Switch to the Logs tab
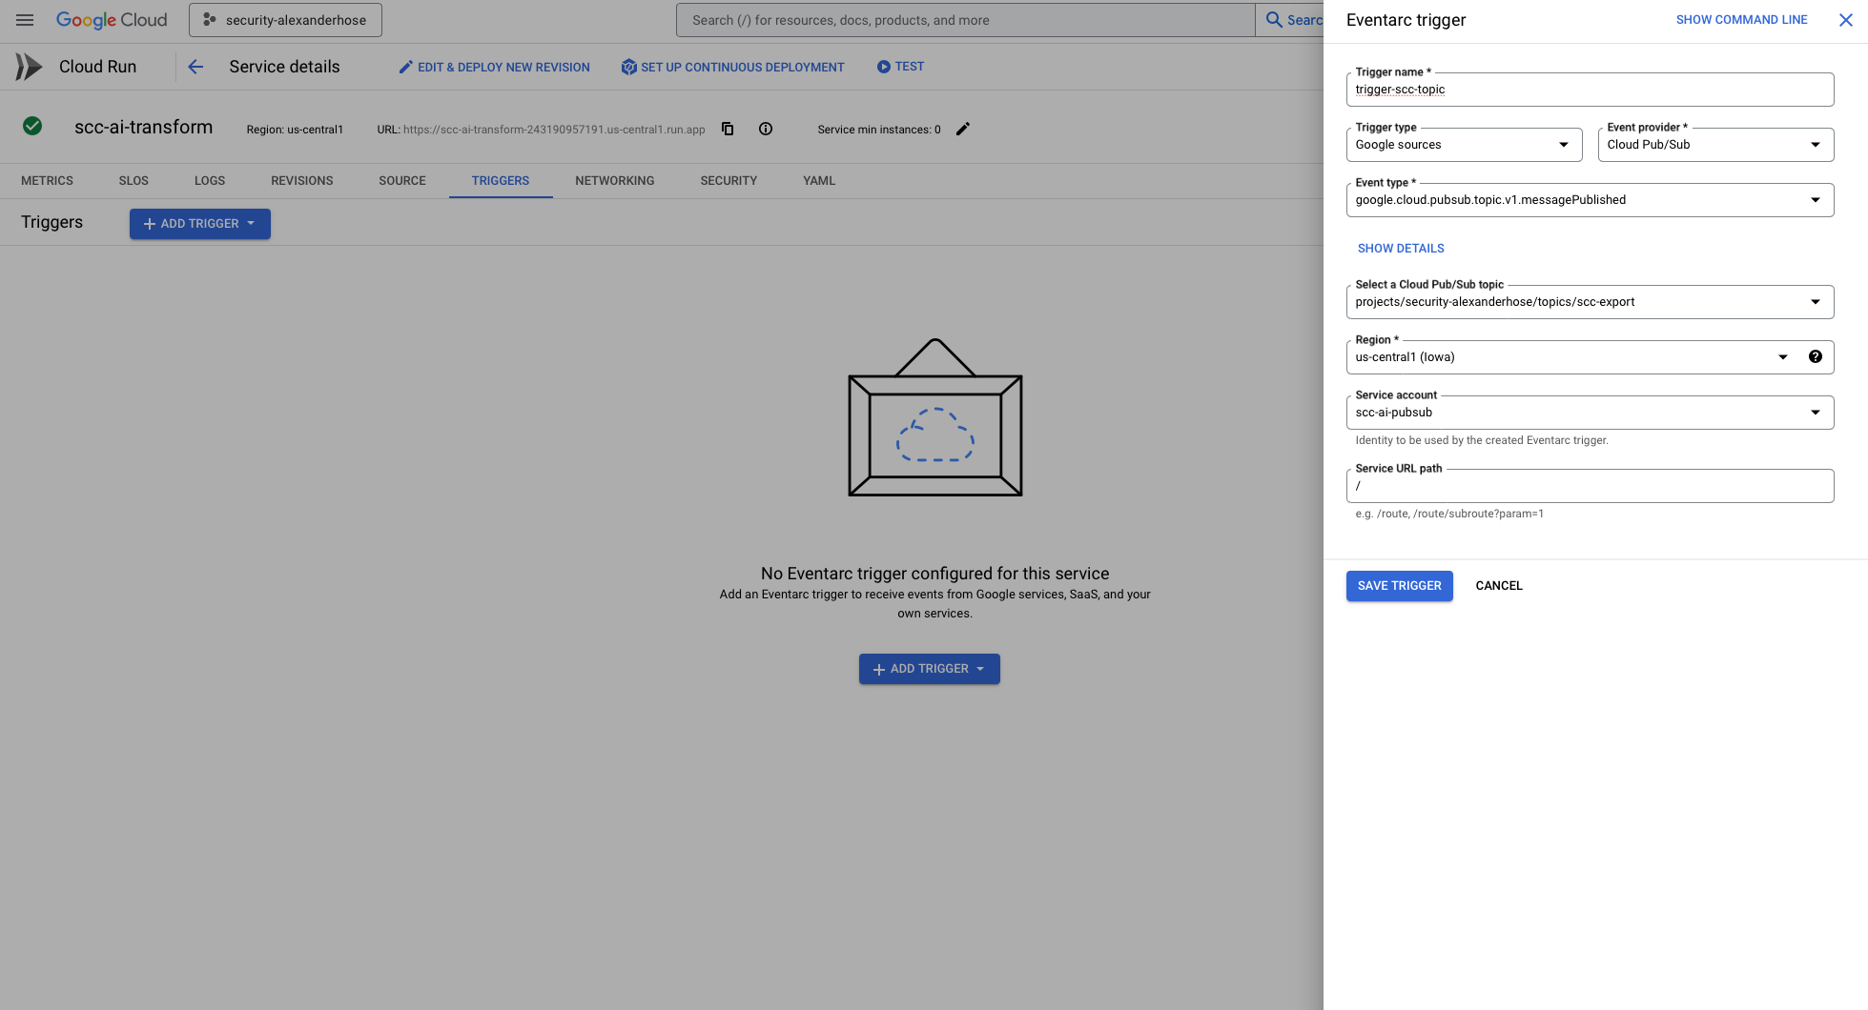 point(210,181)
